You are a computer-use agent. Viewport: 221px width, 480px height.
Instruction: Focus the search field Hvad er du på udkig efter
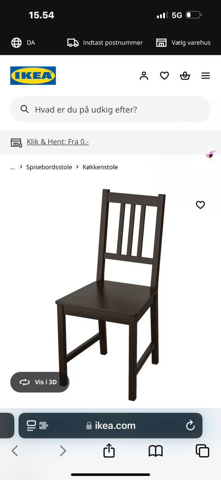click(x=110, y=109)
